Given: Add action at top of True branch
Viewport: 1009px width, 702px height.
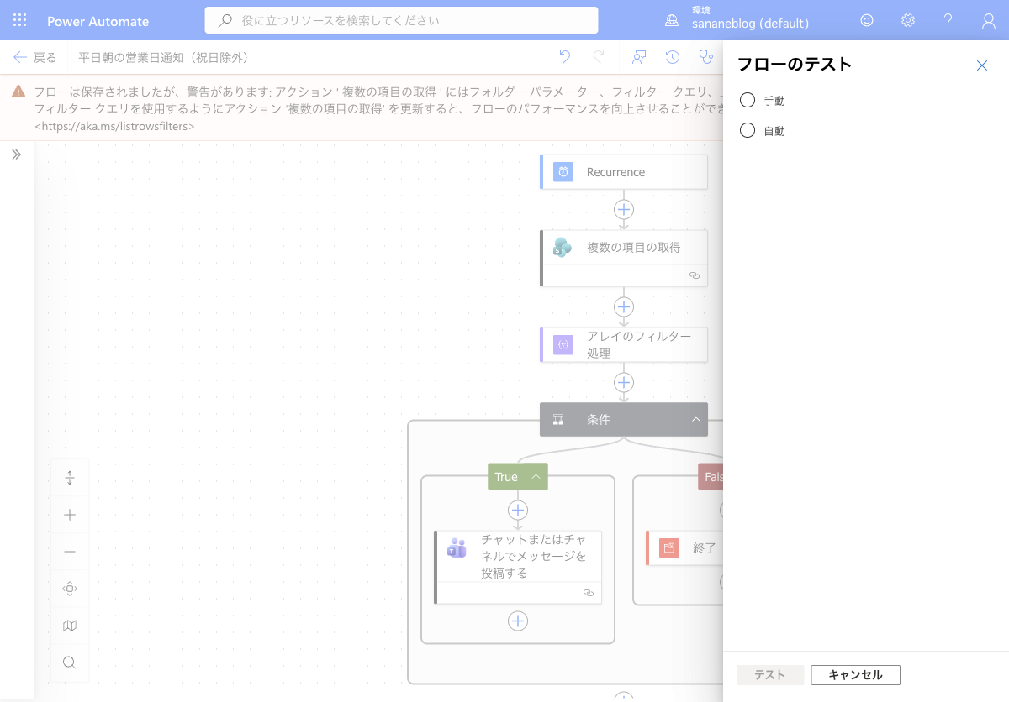Looking at the screenshot, I should point(518,510).
